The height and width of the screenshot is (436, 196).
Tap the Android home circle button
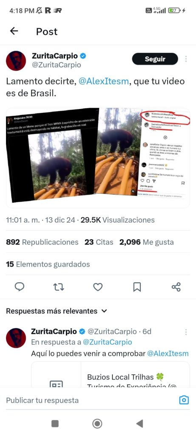pyautogui.click(x=97, y=424)
